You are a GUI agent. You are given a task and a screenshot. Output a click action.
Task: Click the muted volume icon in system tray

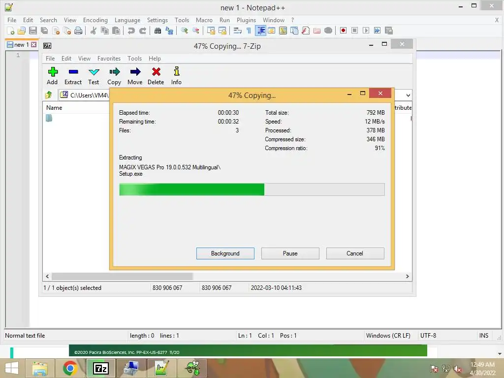click(x=458, y=369)
